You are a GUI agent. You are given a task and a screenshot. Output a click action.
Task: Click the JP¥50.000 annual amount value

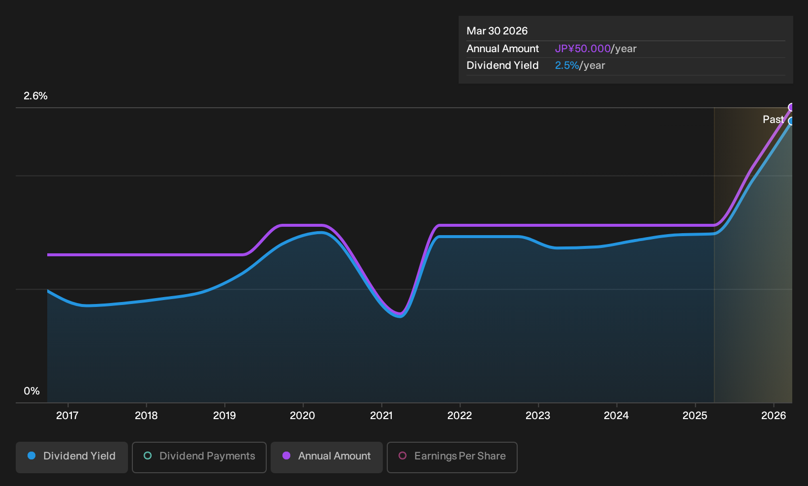point(583,49)
